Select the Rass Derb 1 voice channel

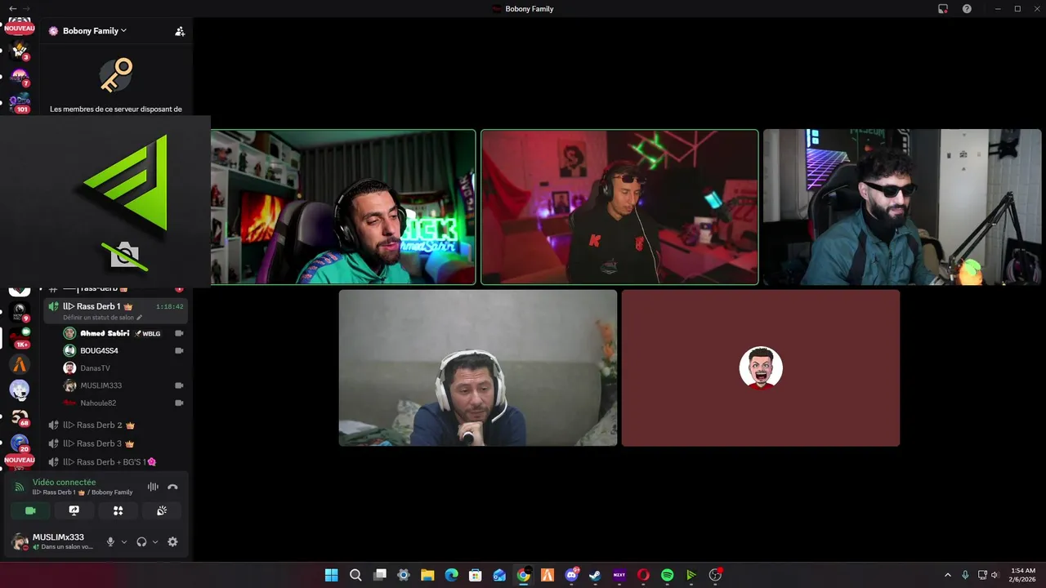115,306
